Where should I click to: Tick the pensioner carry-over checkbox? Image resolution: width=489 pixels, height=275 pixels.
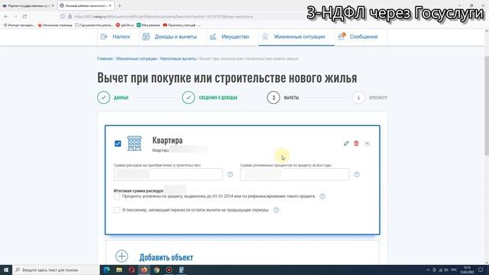(x=117, y=210)
